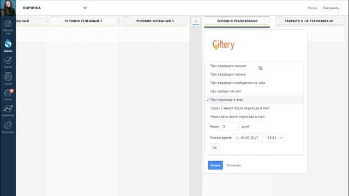Choose При входящем письме option
349x196 pixels.
(x=254, y=66)
